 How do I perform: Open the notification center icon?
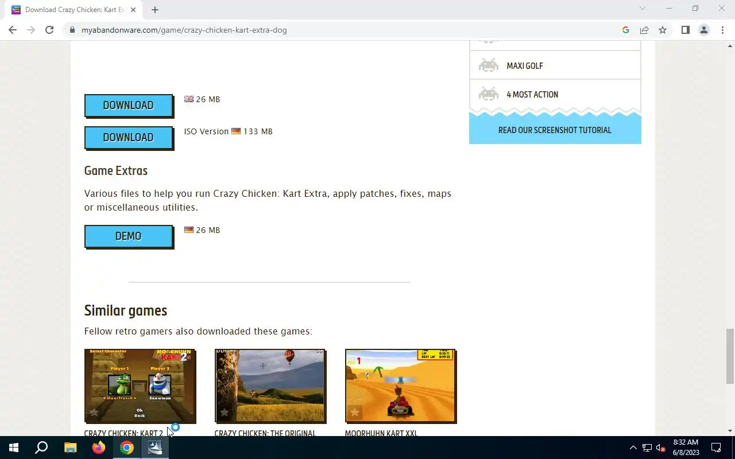pos(716,448)
